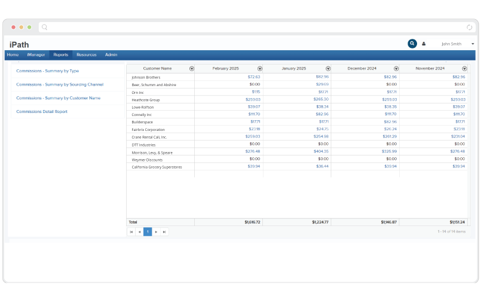Screen dimensions: 481x299
Task: Switch to the iManager tab
Action: click(36, 55)
